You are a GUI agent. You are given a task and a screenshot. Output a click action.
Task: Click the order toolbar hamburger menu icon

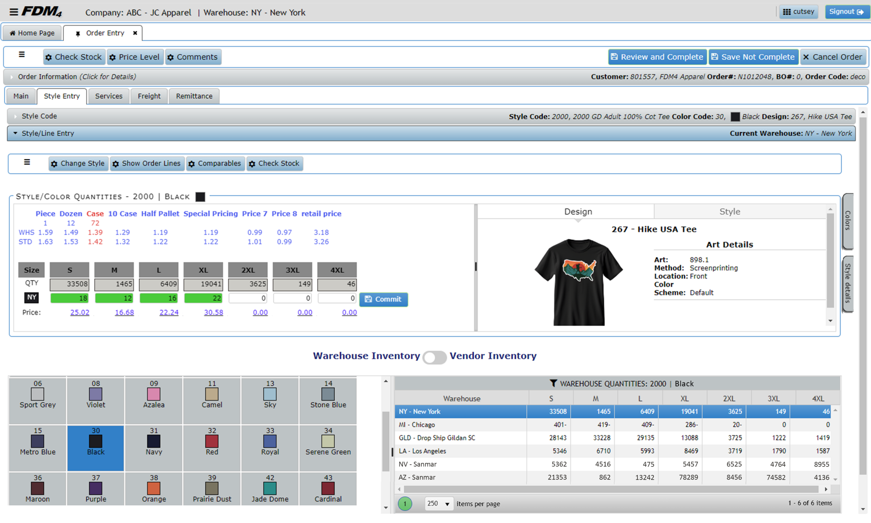click(22, 55)
